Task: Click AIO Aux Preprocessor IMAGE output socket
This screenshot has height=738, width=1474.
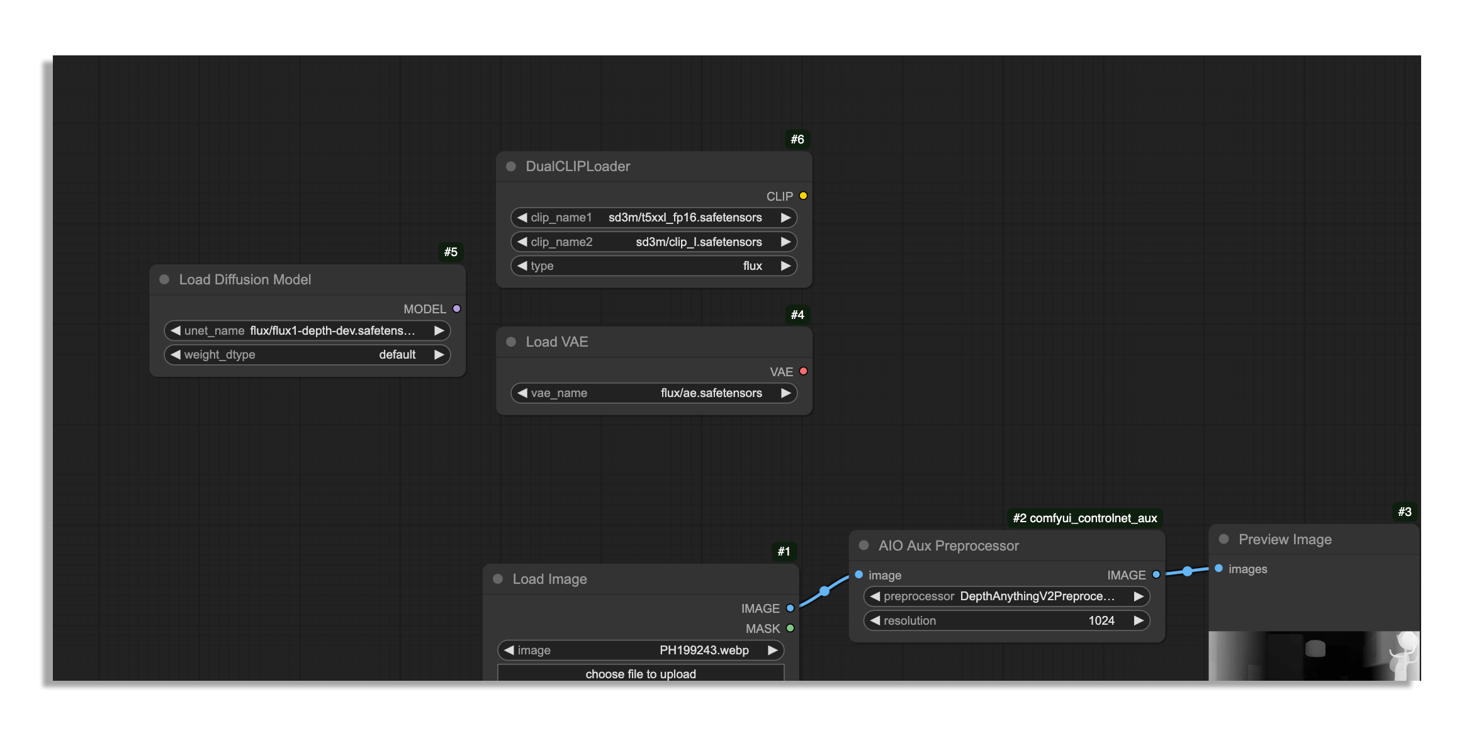Action: click(1156, 575)
